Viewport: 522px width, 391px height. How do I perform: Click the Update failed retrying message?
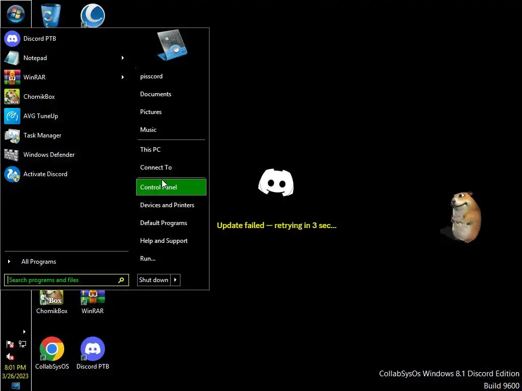[277, 226]
